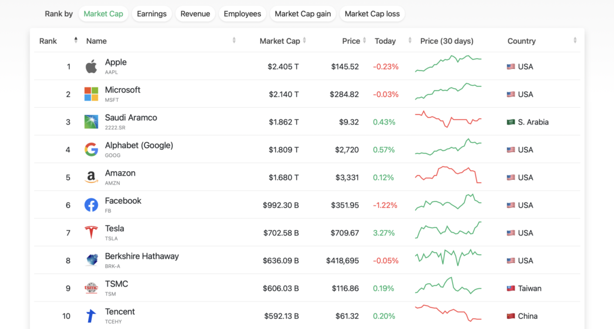This screenshot has height=329, width=614.
Task: Click the $2,720 price value
Action: [347, 150]
